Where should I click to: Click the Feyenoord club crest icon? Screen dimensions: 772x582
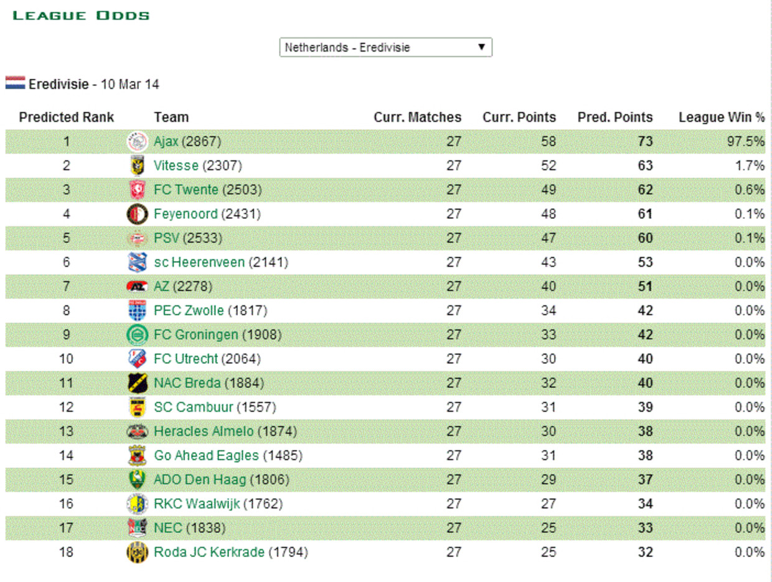click(x=137, y=214)
